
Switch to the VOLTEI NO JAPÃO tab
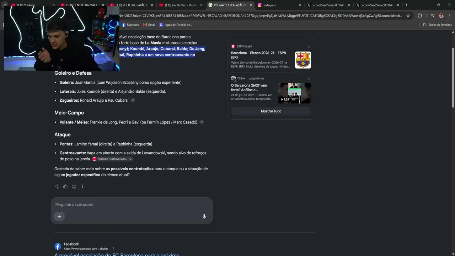(x=131, y=5)
